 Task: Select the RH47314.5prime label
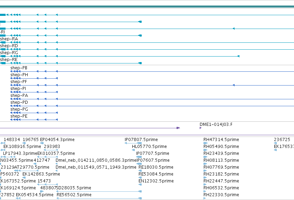pyautogui.click(x=221, y=140)
